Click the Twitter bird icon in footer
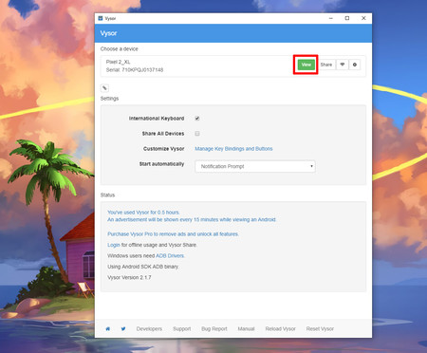This screenshot has width=427, height=353. pos(123,329)
